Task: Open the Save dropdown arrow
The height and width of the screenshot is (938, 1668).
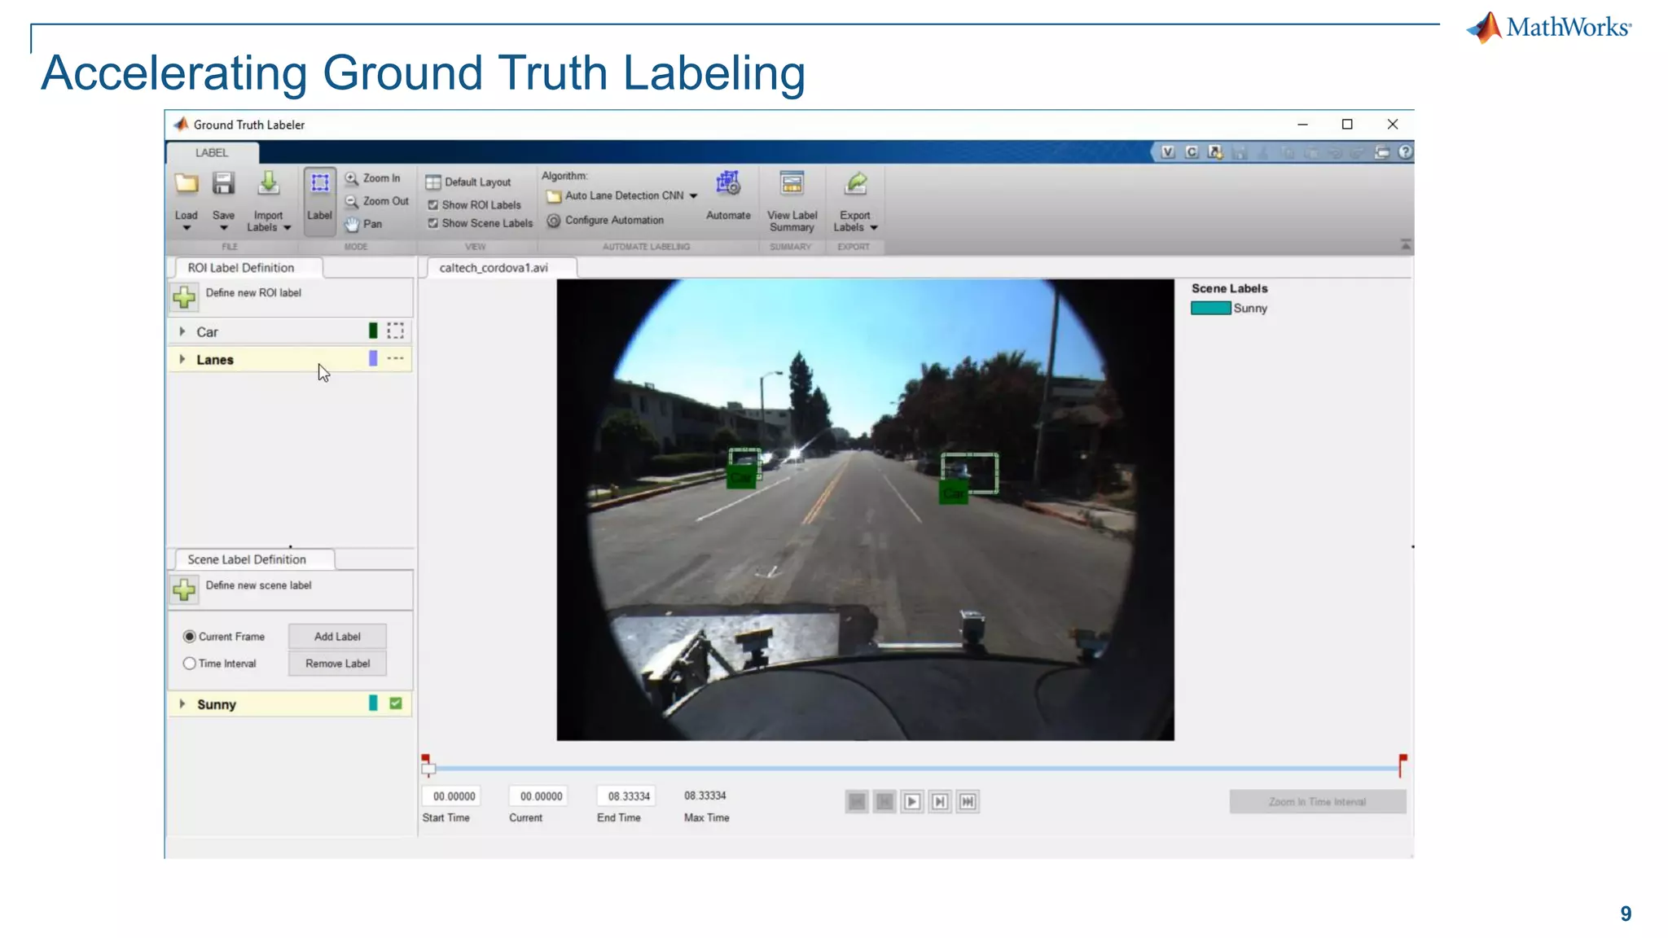Action: pos(224,229)
